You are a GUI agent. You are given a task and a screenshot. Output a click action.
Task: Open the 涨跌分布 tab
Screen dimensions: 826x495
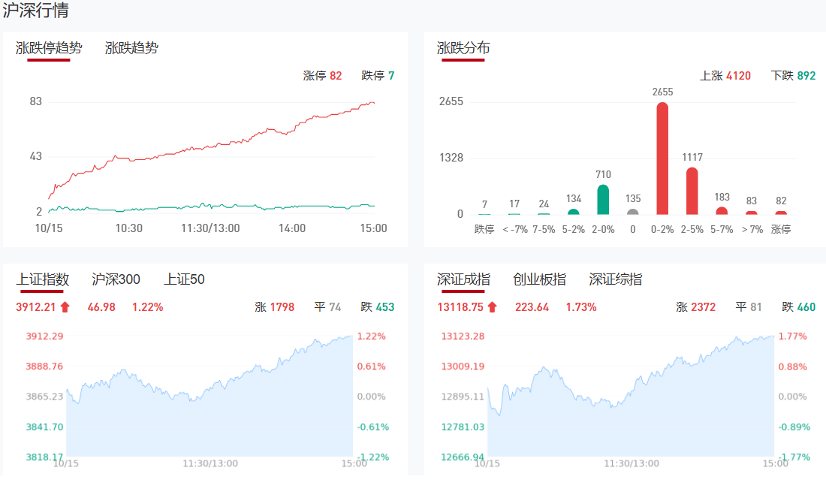pos(463,48)
